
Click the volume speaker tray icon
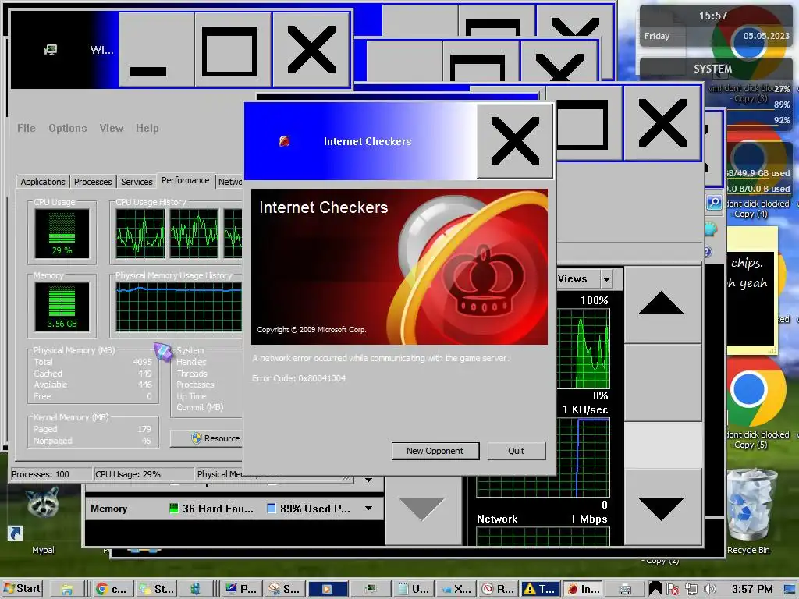[709, 590]
